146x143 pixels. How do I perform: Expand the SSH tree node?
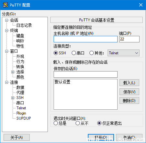(13, 98)
